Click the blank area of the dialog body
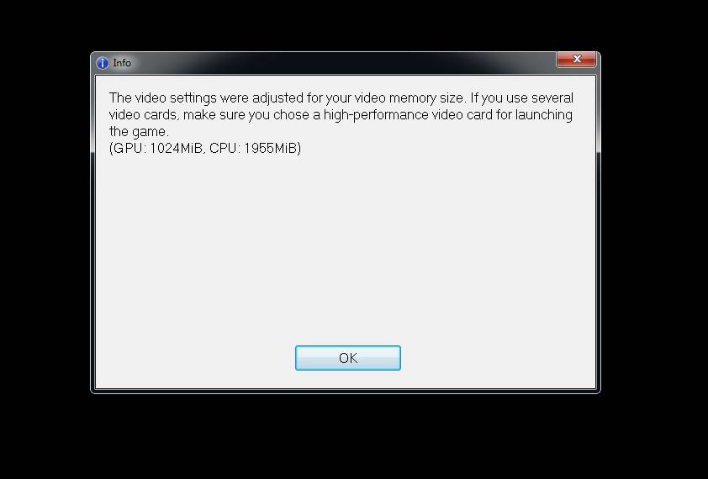The image size is (708, 479). (x=346, y=248)
